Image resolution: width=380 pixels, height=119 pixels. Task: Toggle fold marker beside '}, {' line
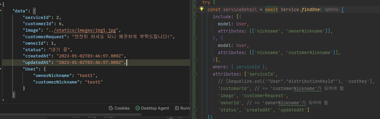[195, 38]
